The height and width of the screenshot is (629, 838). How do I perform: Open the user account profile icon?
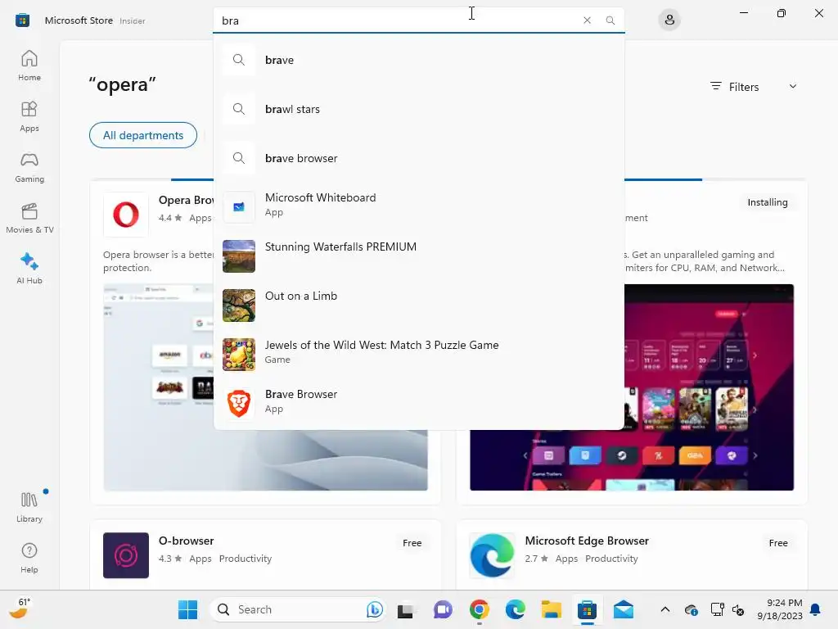[x=669, y=20]
